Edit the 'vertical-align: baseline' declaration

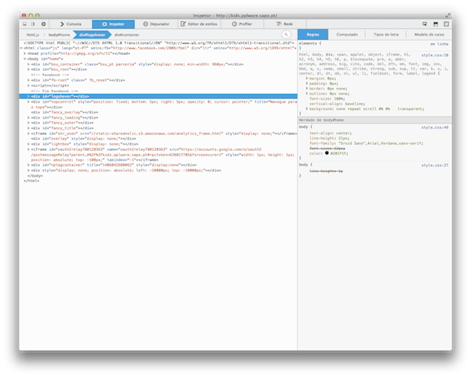pyautogui.click(x=338, y=104)
